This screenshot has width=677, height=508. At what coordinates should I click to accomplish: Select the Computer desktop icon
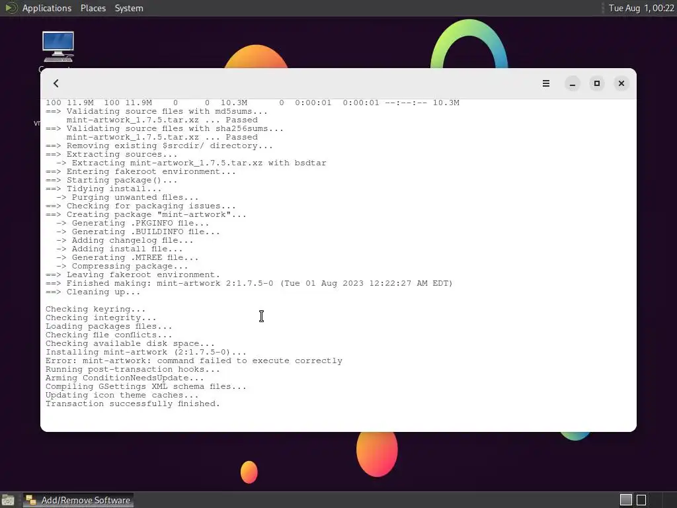click(x=58, y=47)
